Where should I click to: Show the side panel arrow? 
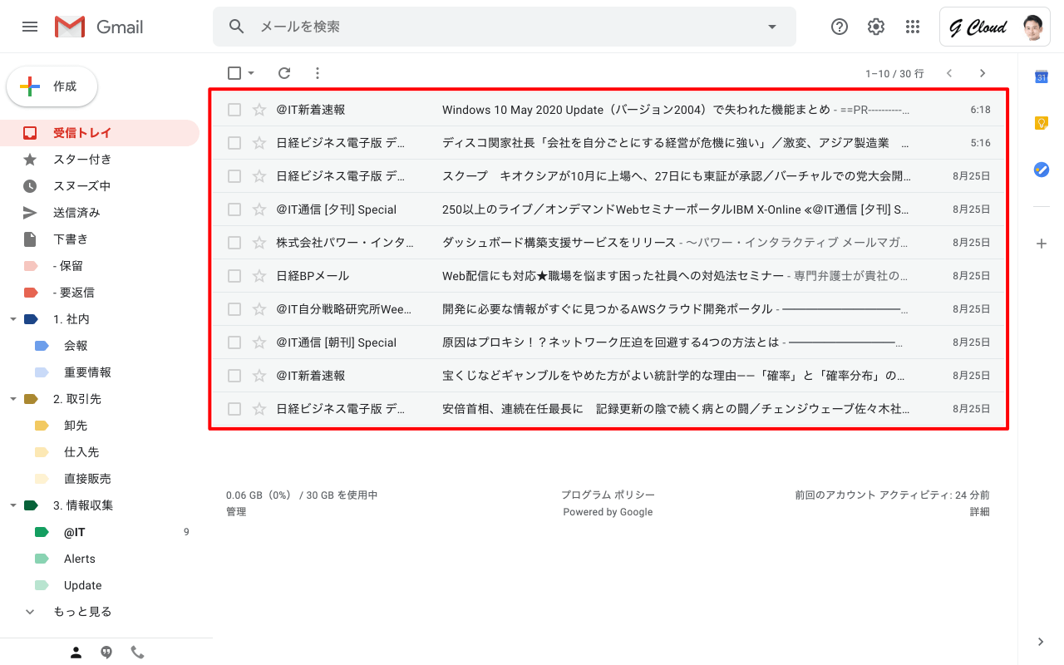click(1041, 642)
